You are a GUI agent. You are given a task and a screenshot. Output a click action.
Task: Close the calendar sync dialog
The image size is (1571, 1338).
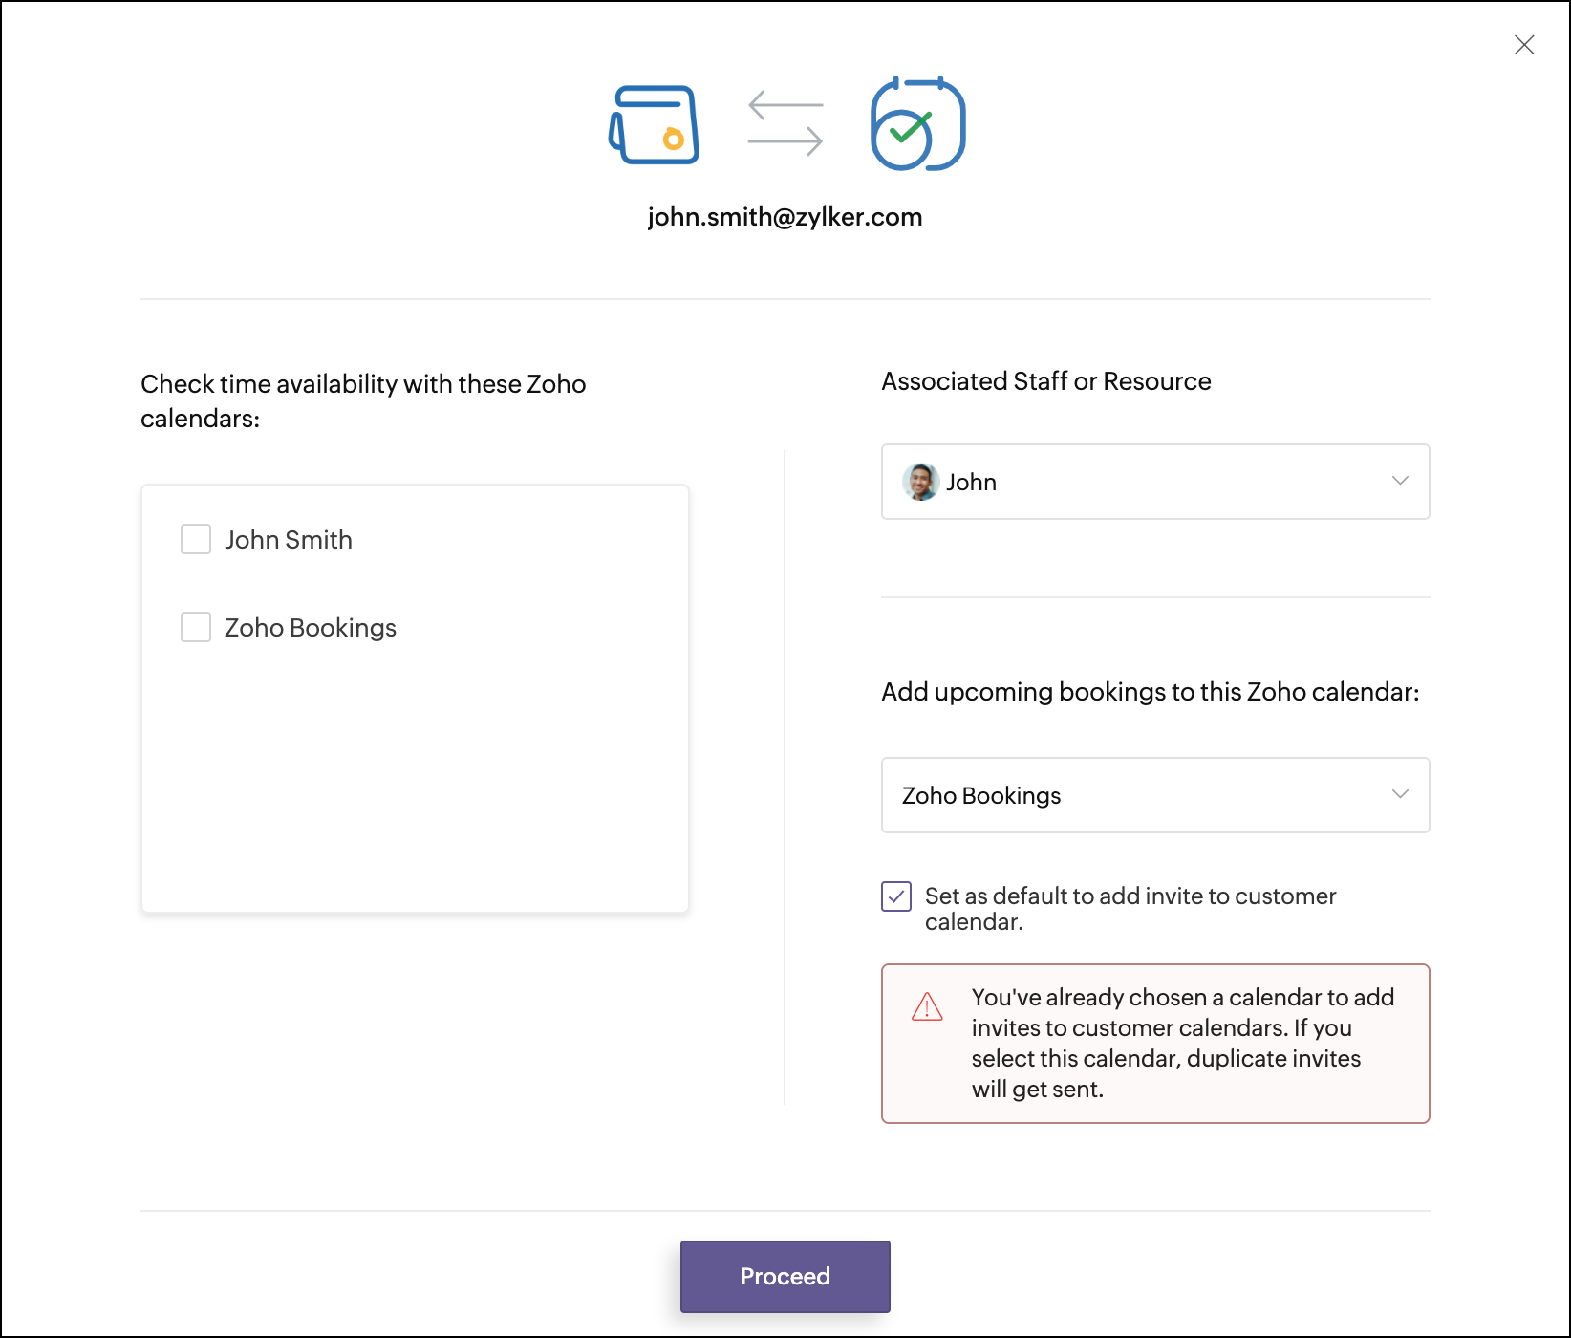[x=1524, y=45]
